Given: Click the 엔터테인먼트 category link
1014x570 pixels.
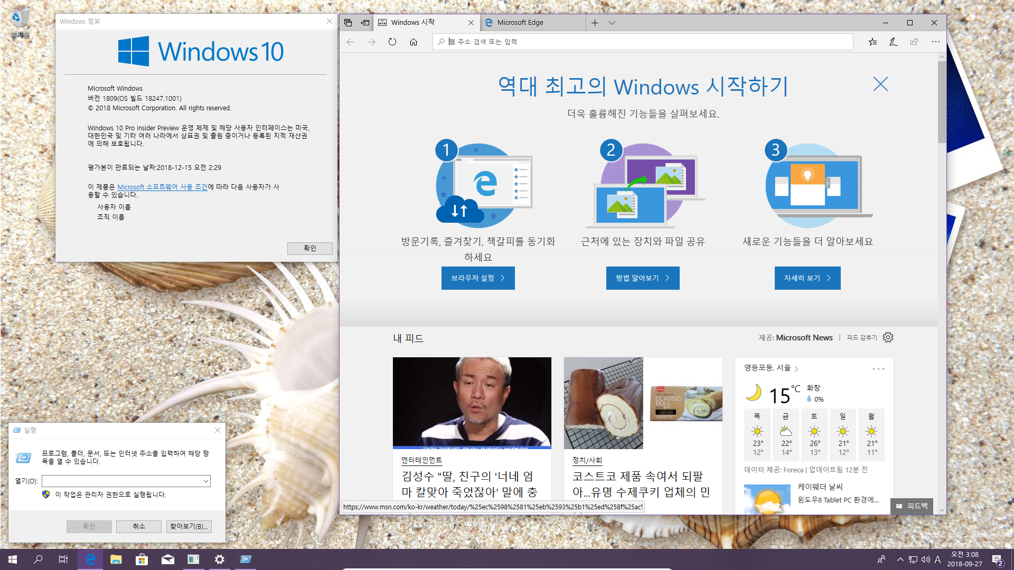Looking at the screenshot, I should (x=421, y=460).
